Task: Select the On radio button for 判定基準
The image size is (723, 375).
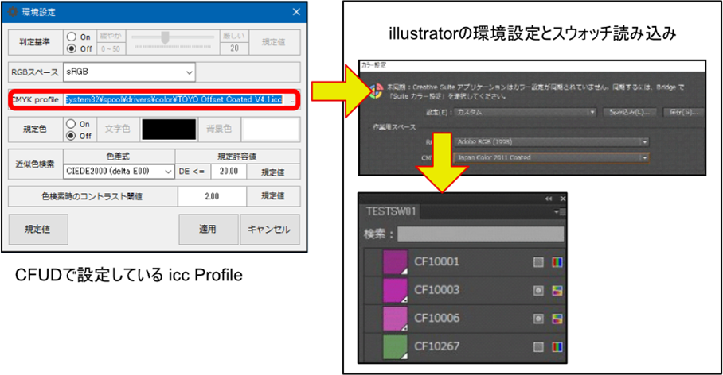Action: click(x=72, y=37)
